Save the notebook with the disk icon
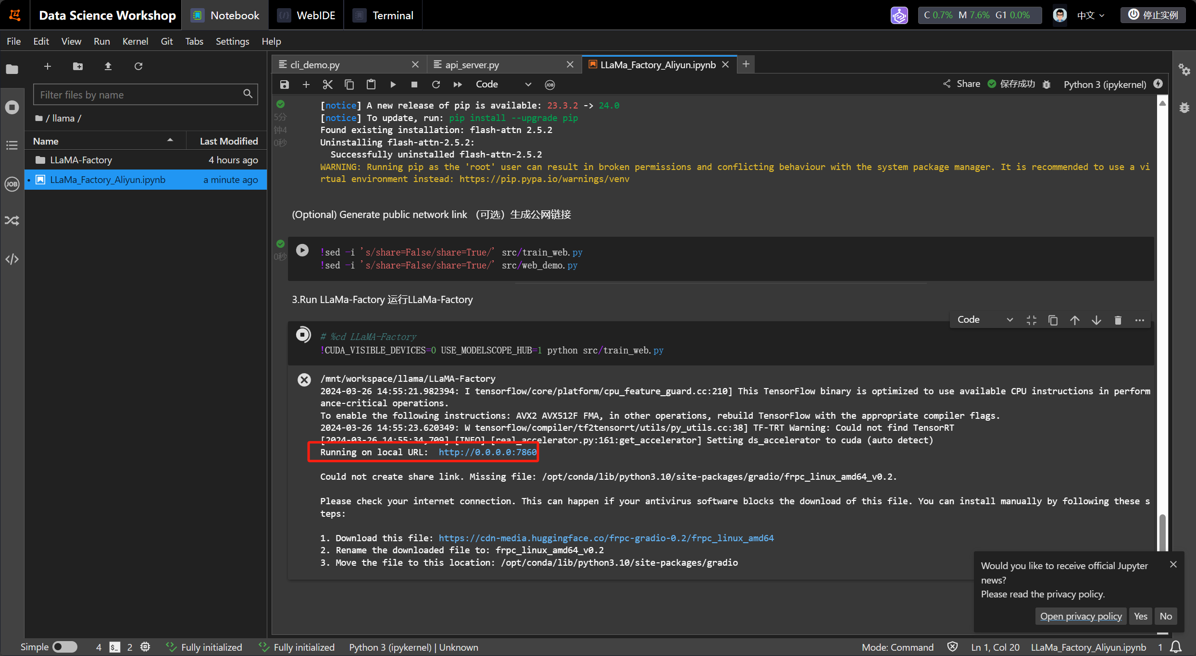The image size is (1196, 656). coord(285,85)
